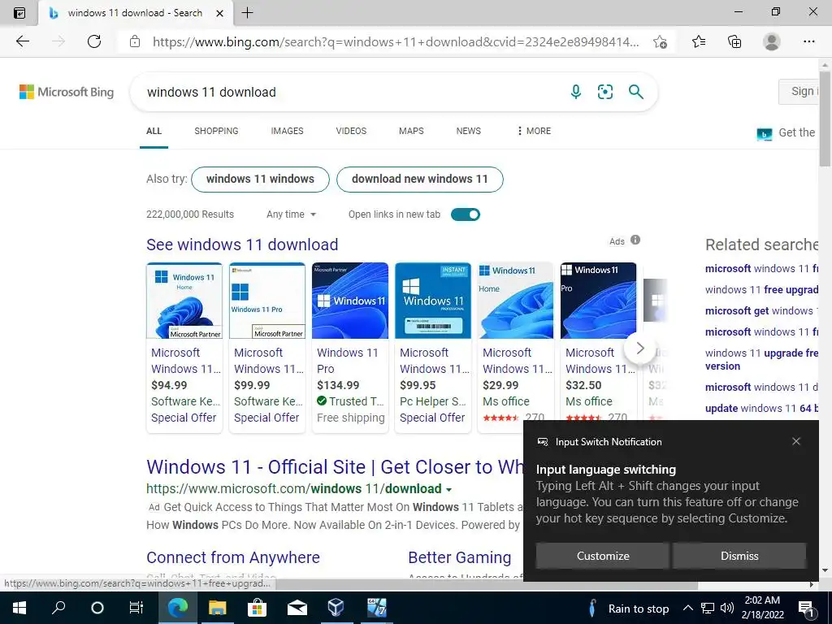Switch to the MAPS tab
Screen dimensions: 832x624
pyautogui.click(x=411, y=131)
